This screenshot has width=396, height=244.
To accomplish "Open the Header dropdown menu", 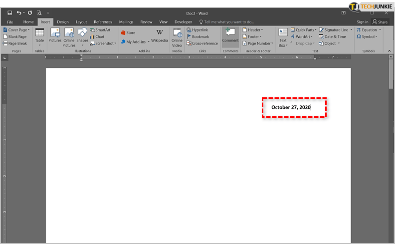I will [x=252, y=30].
